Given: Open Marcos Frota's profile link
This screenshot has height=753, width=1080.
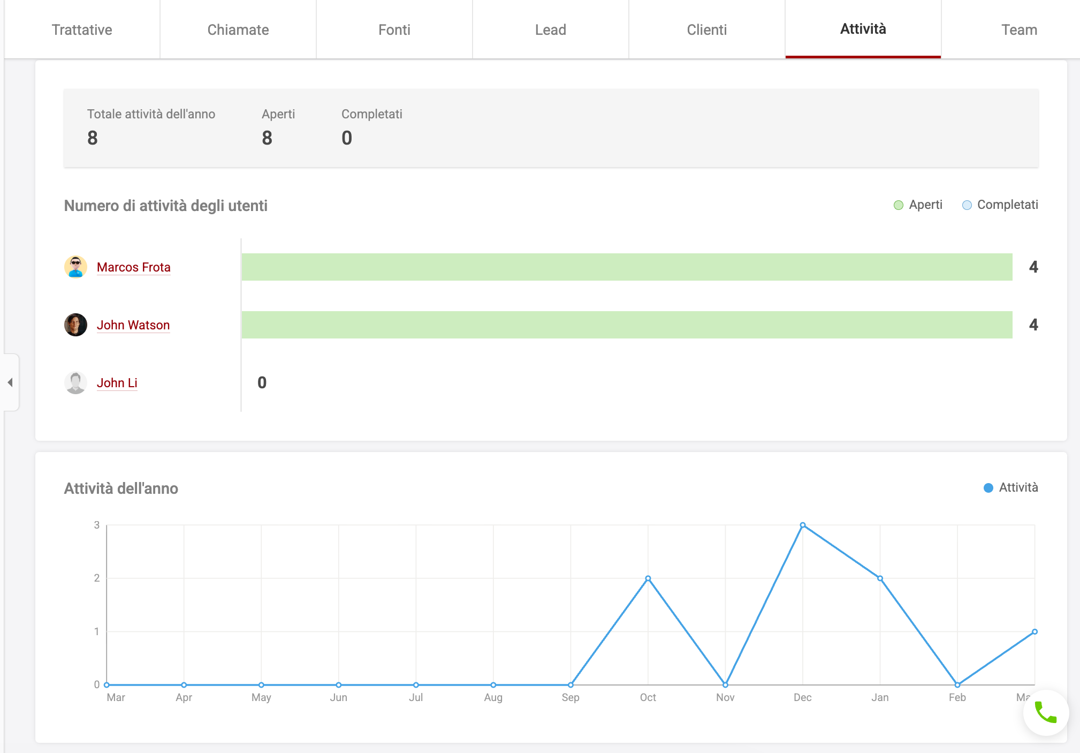Looking at the screenshot, I should [x=134, y=267].
